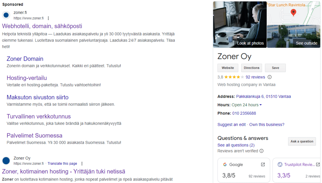Click the See outside street view thumbnail
322x183 pixels.
click(293, 36)
